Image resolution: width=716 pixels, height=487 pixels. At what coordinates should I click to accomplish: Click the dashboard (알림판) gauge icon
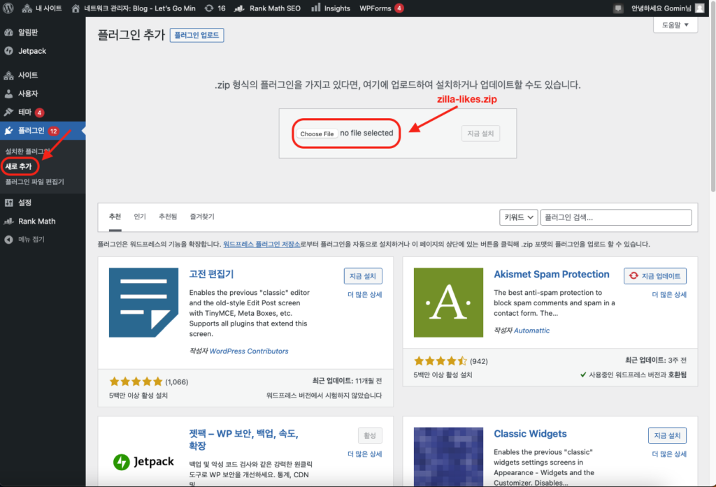8,32
